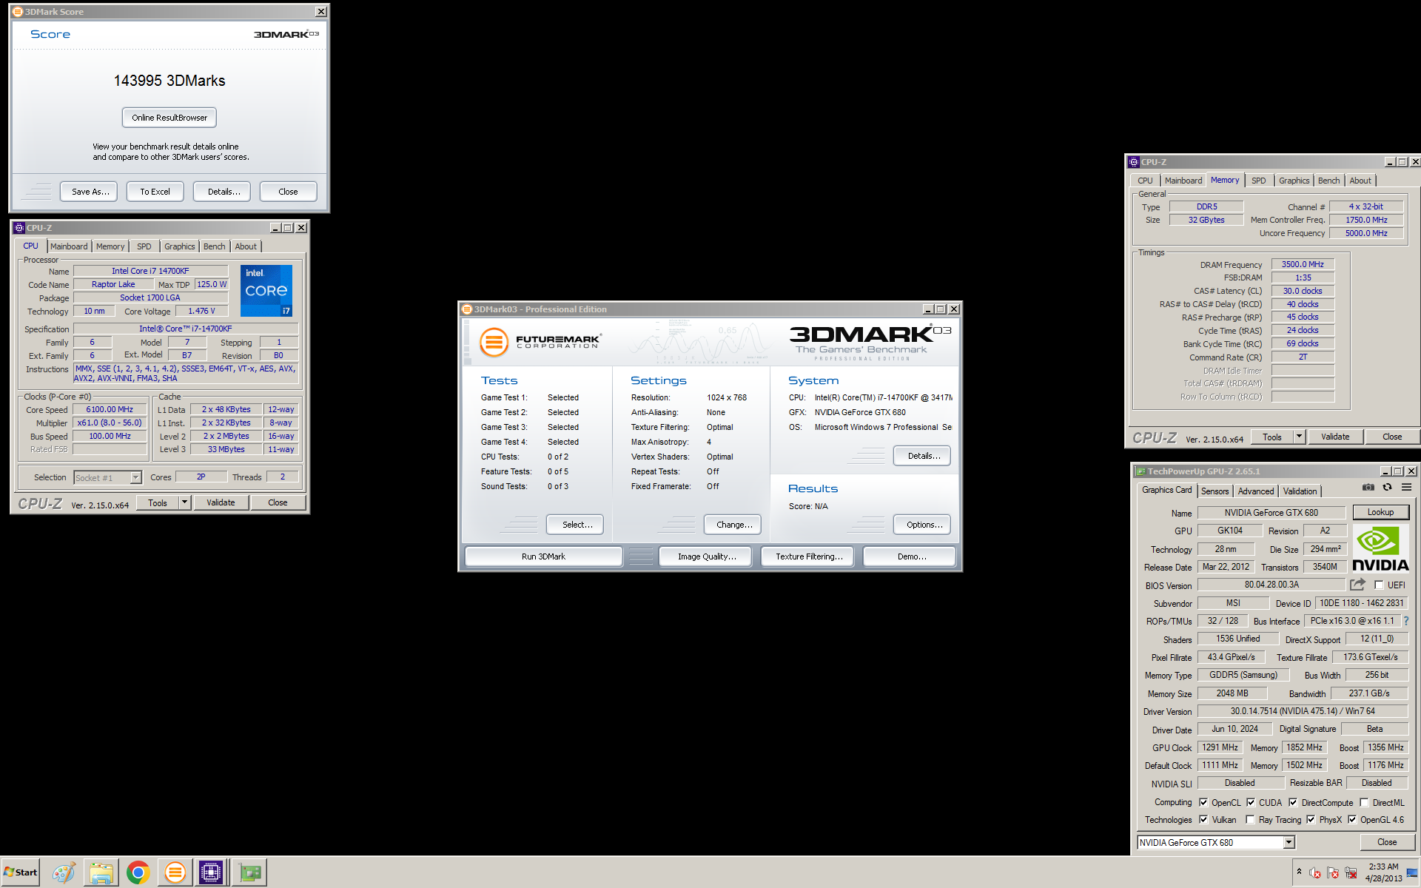Screen dimensions: 1421x888
Task: Open the Graphics tab in memory CPU-Z window
Action: click(1294, 181)
